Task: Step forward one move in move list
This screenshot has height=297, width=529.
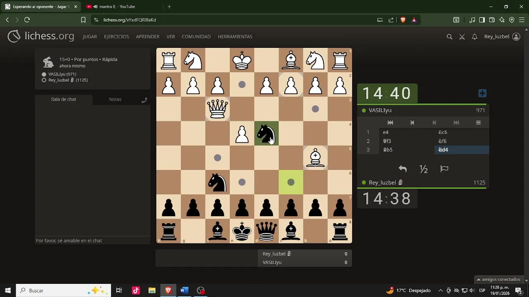Action: tap(434, 123)
